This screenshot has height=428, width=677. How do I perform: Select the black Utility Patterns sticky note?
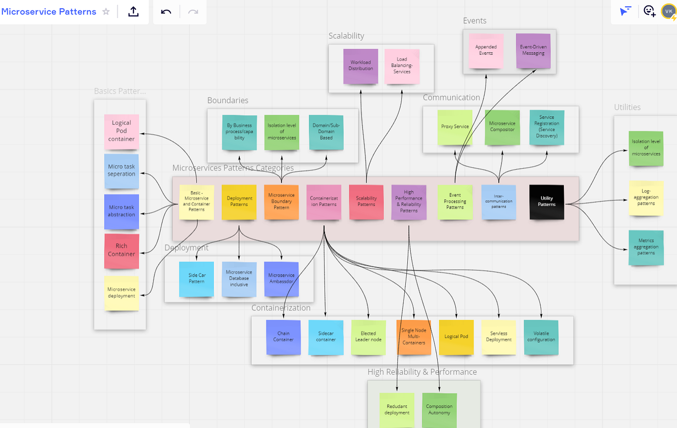tap(546, 202)
